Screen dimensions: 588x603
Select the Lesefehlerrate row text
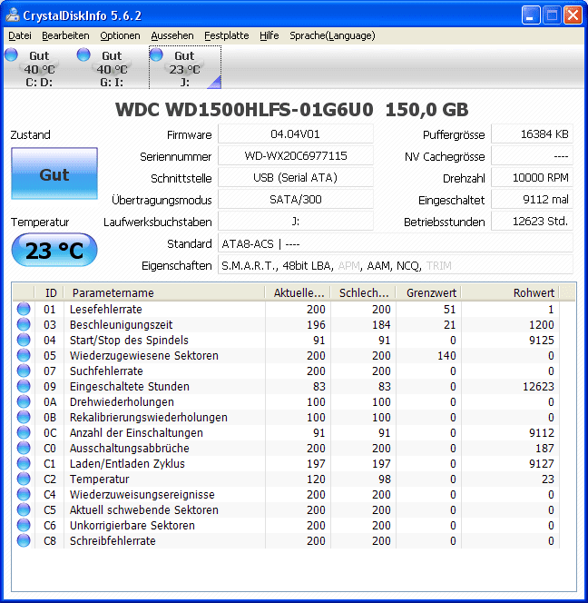105,309
